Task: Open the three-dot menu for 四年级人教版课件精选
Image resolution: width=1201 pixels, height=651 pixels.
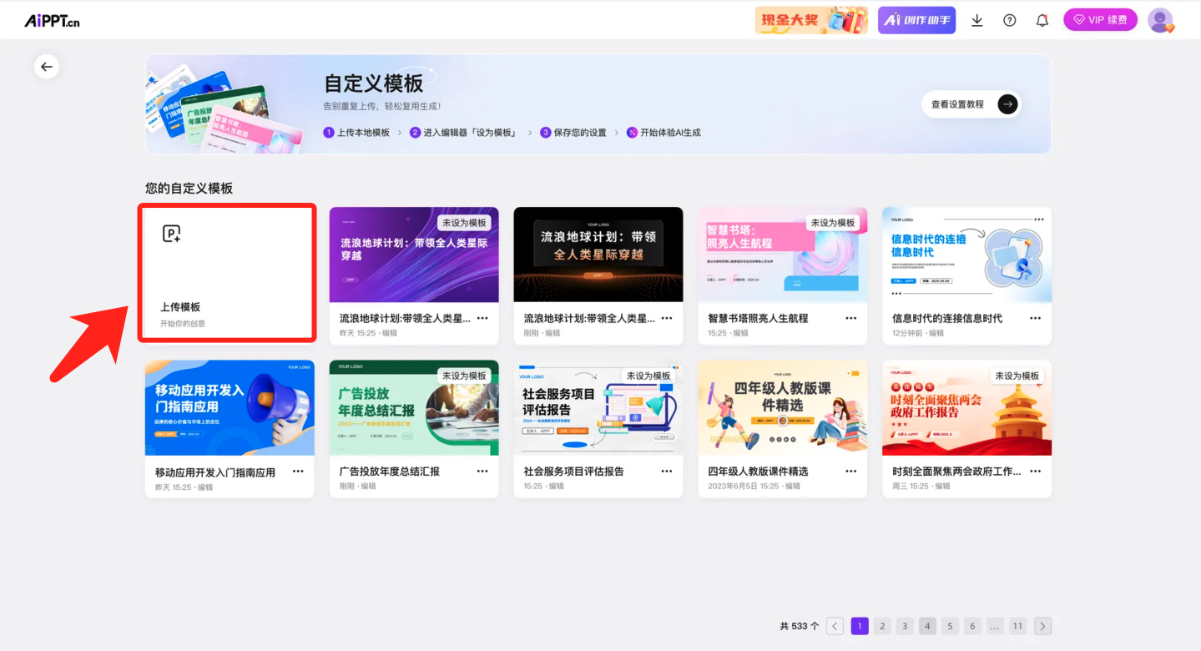Action: [x=851, y=472]
